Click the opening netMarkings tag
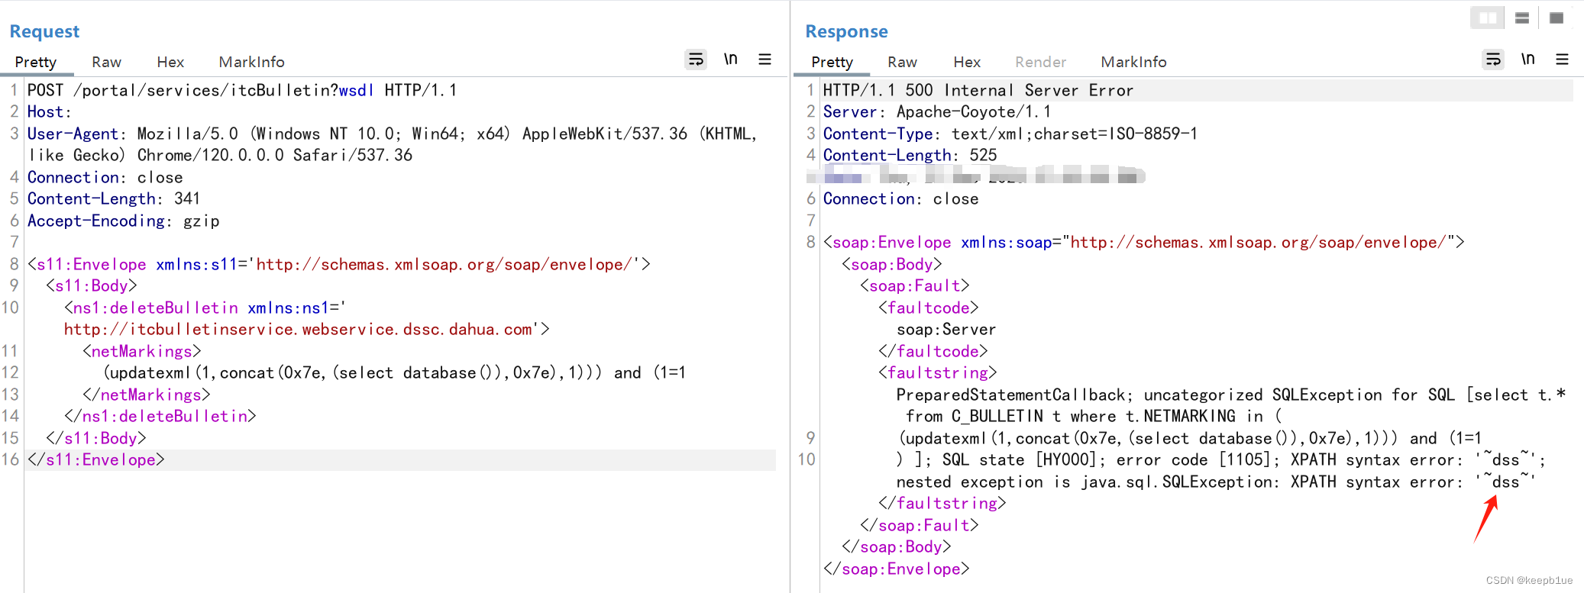The height and width of the screenshot is (593, 1584). (142, 351)
